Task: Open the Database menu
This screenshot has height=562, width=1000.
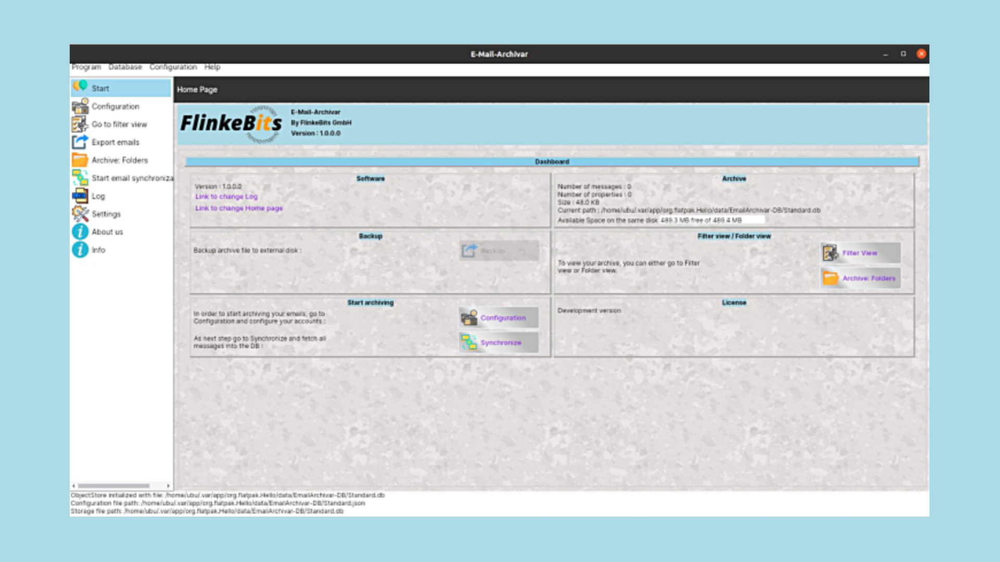Action: tap(125, 67)
